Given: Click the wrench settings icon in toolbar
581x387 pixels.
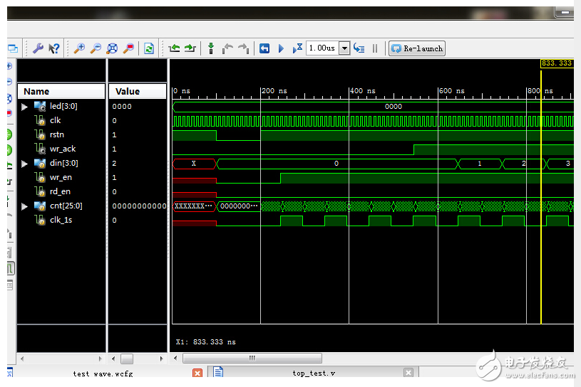Looking at the screenshot, I should (x=38, y=48).
